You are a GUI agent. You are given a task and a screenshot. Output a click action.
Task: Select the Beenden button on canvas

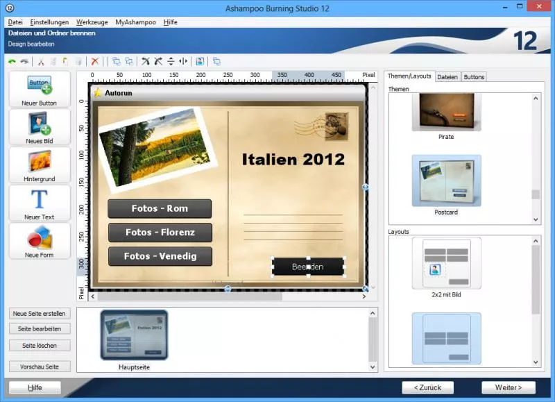click(308, 267)
